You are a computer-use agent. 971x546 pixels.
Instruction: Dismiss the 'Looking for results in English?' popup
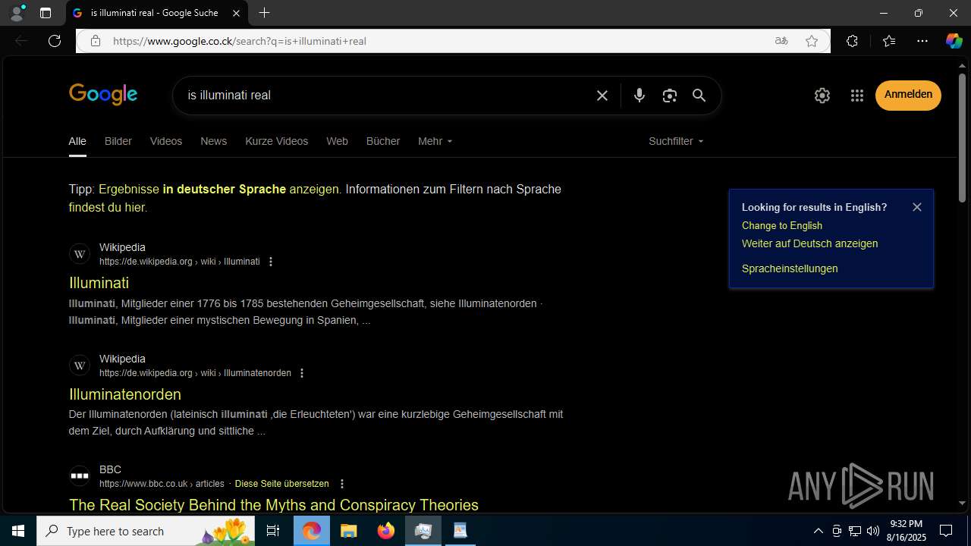tap(917, 207)
